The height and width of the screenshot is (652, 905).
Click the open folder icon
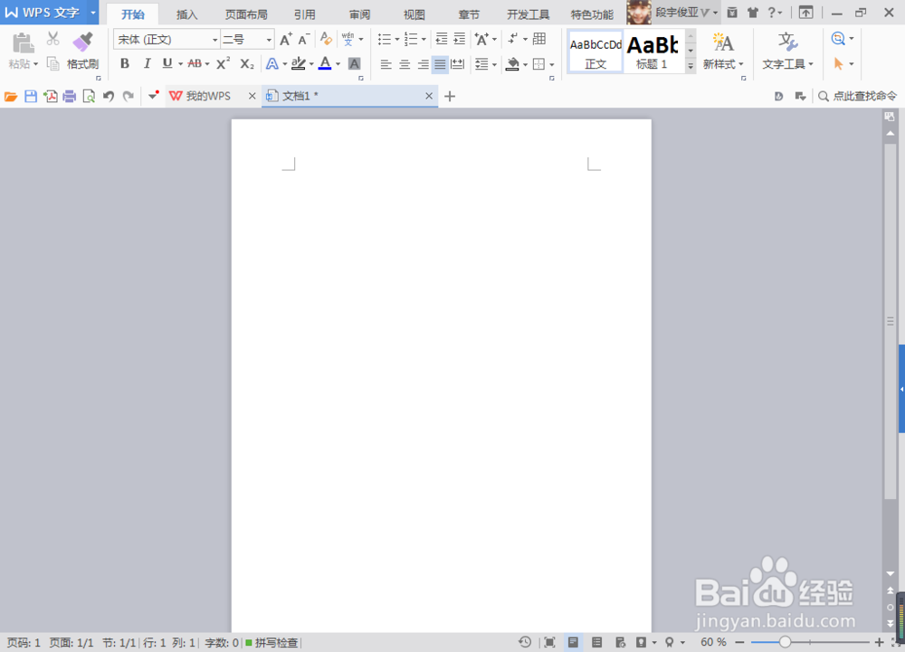(11, 96)
